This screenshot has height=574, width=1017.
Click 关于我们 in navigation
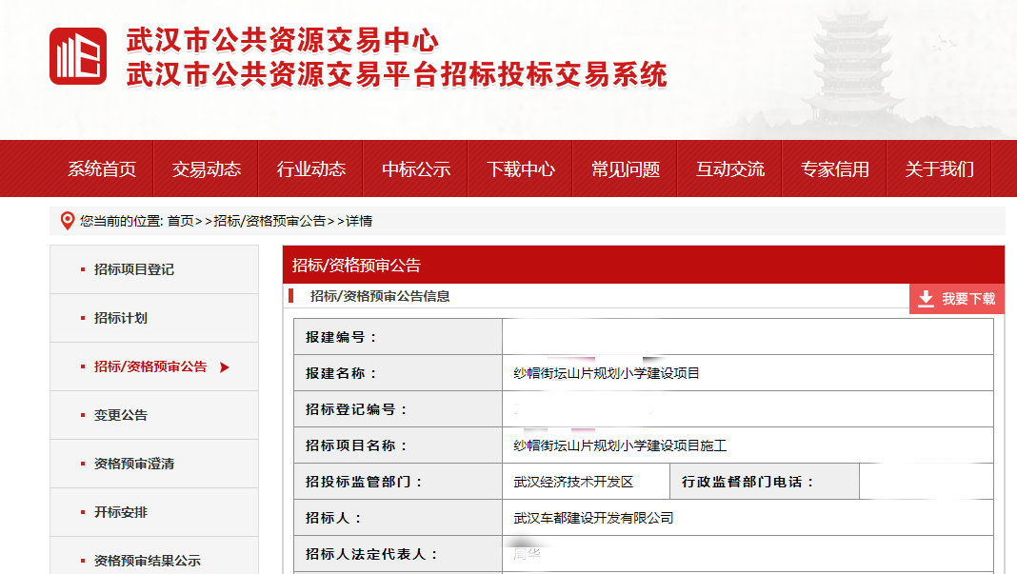tap(940, 169)
